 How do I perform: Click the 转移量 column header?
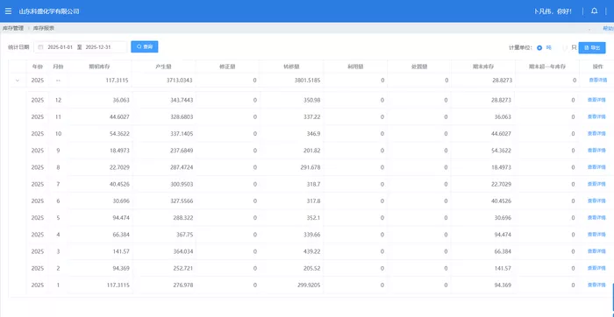tap(291, 67)
